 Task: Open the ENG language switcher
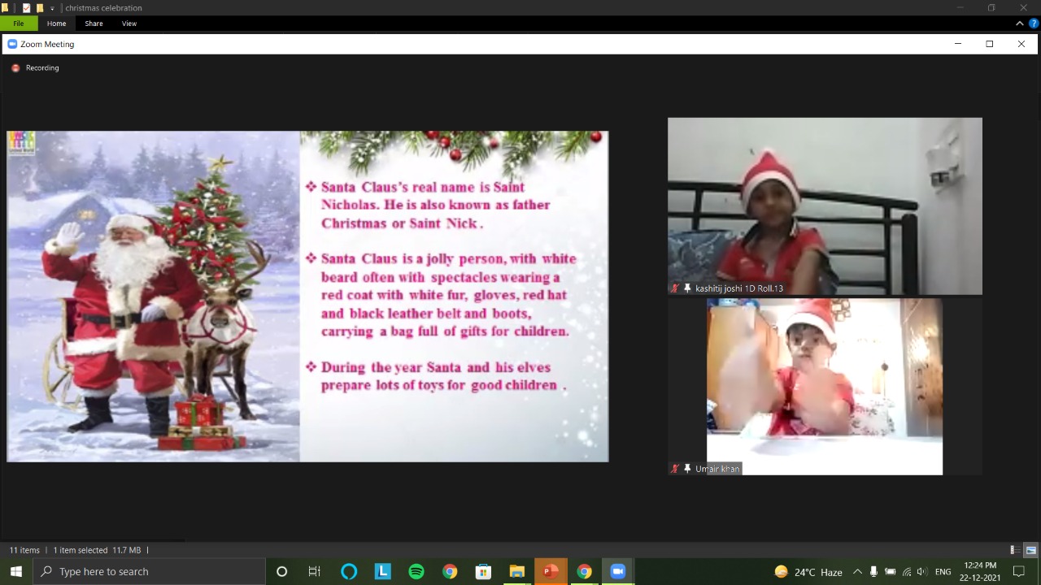pos(943,572)
